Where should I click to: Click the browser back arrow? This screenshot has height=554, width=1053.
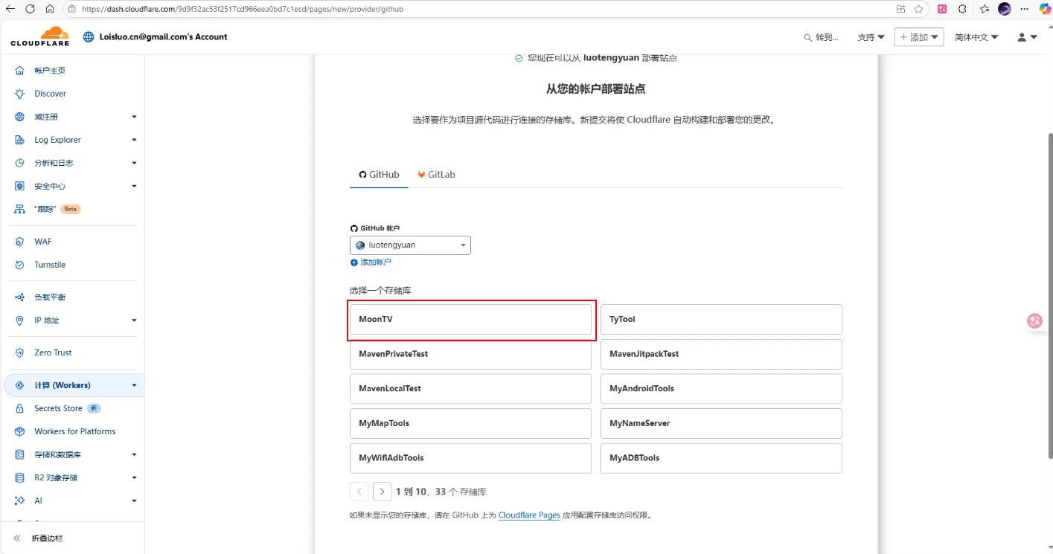[x=10, y=9]
